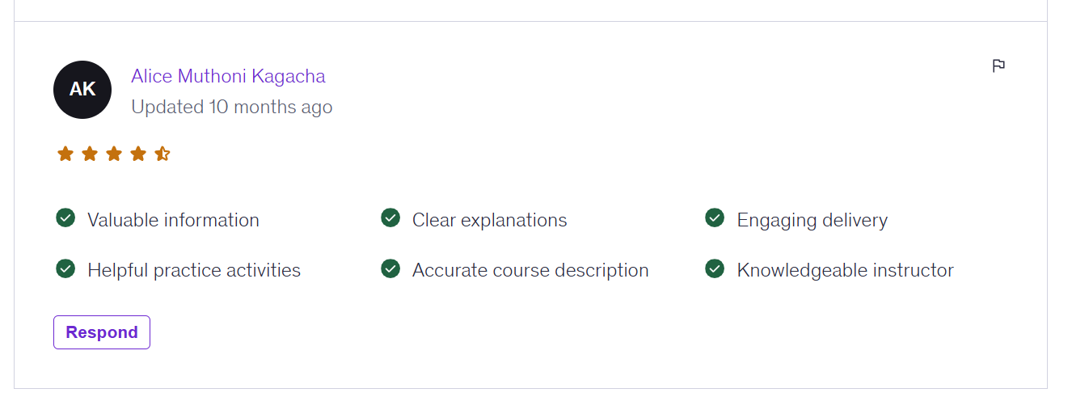Click the second rating star
1072x414 pixels.
click(x=90, y=154)
